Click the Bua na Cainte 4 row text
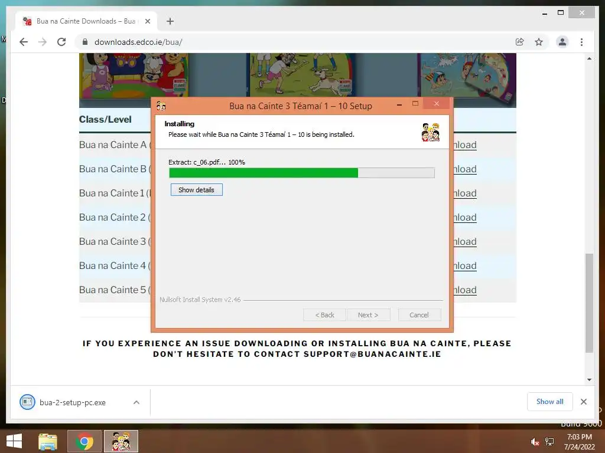This screenshot has width=605, height=453. 115,266
